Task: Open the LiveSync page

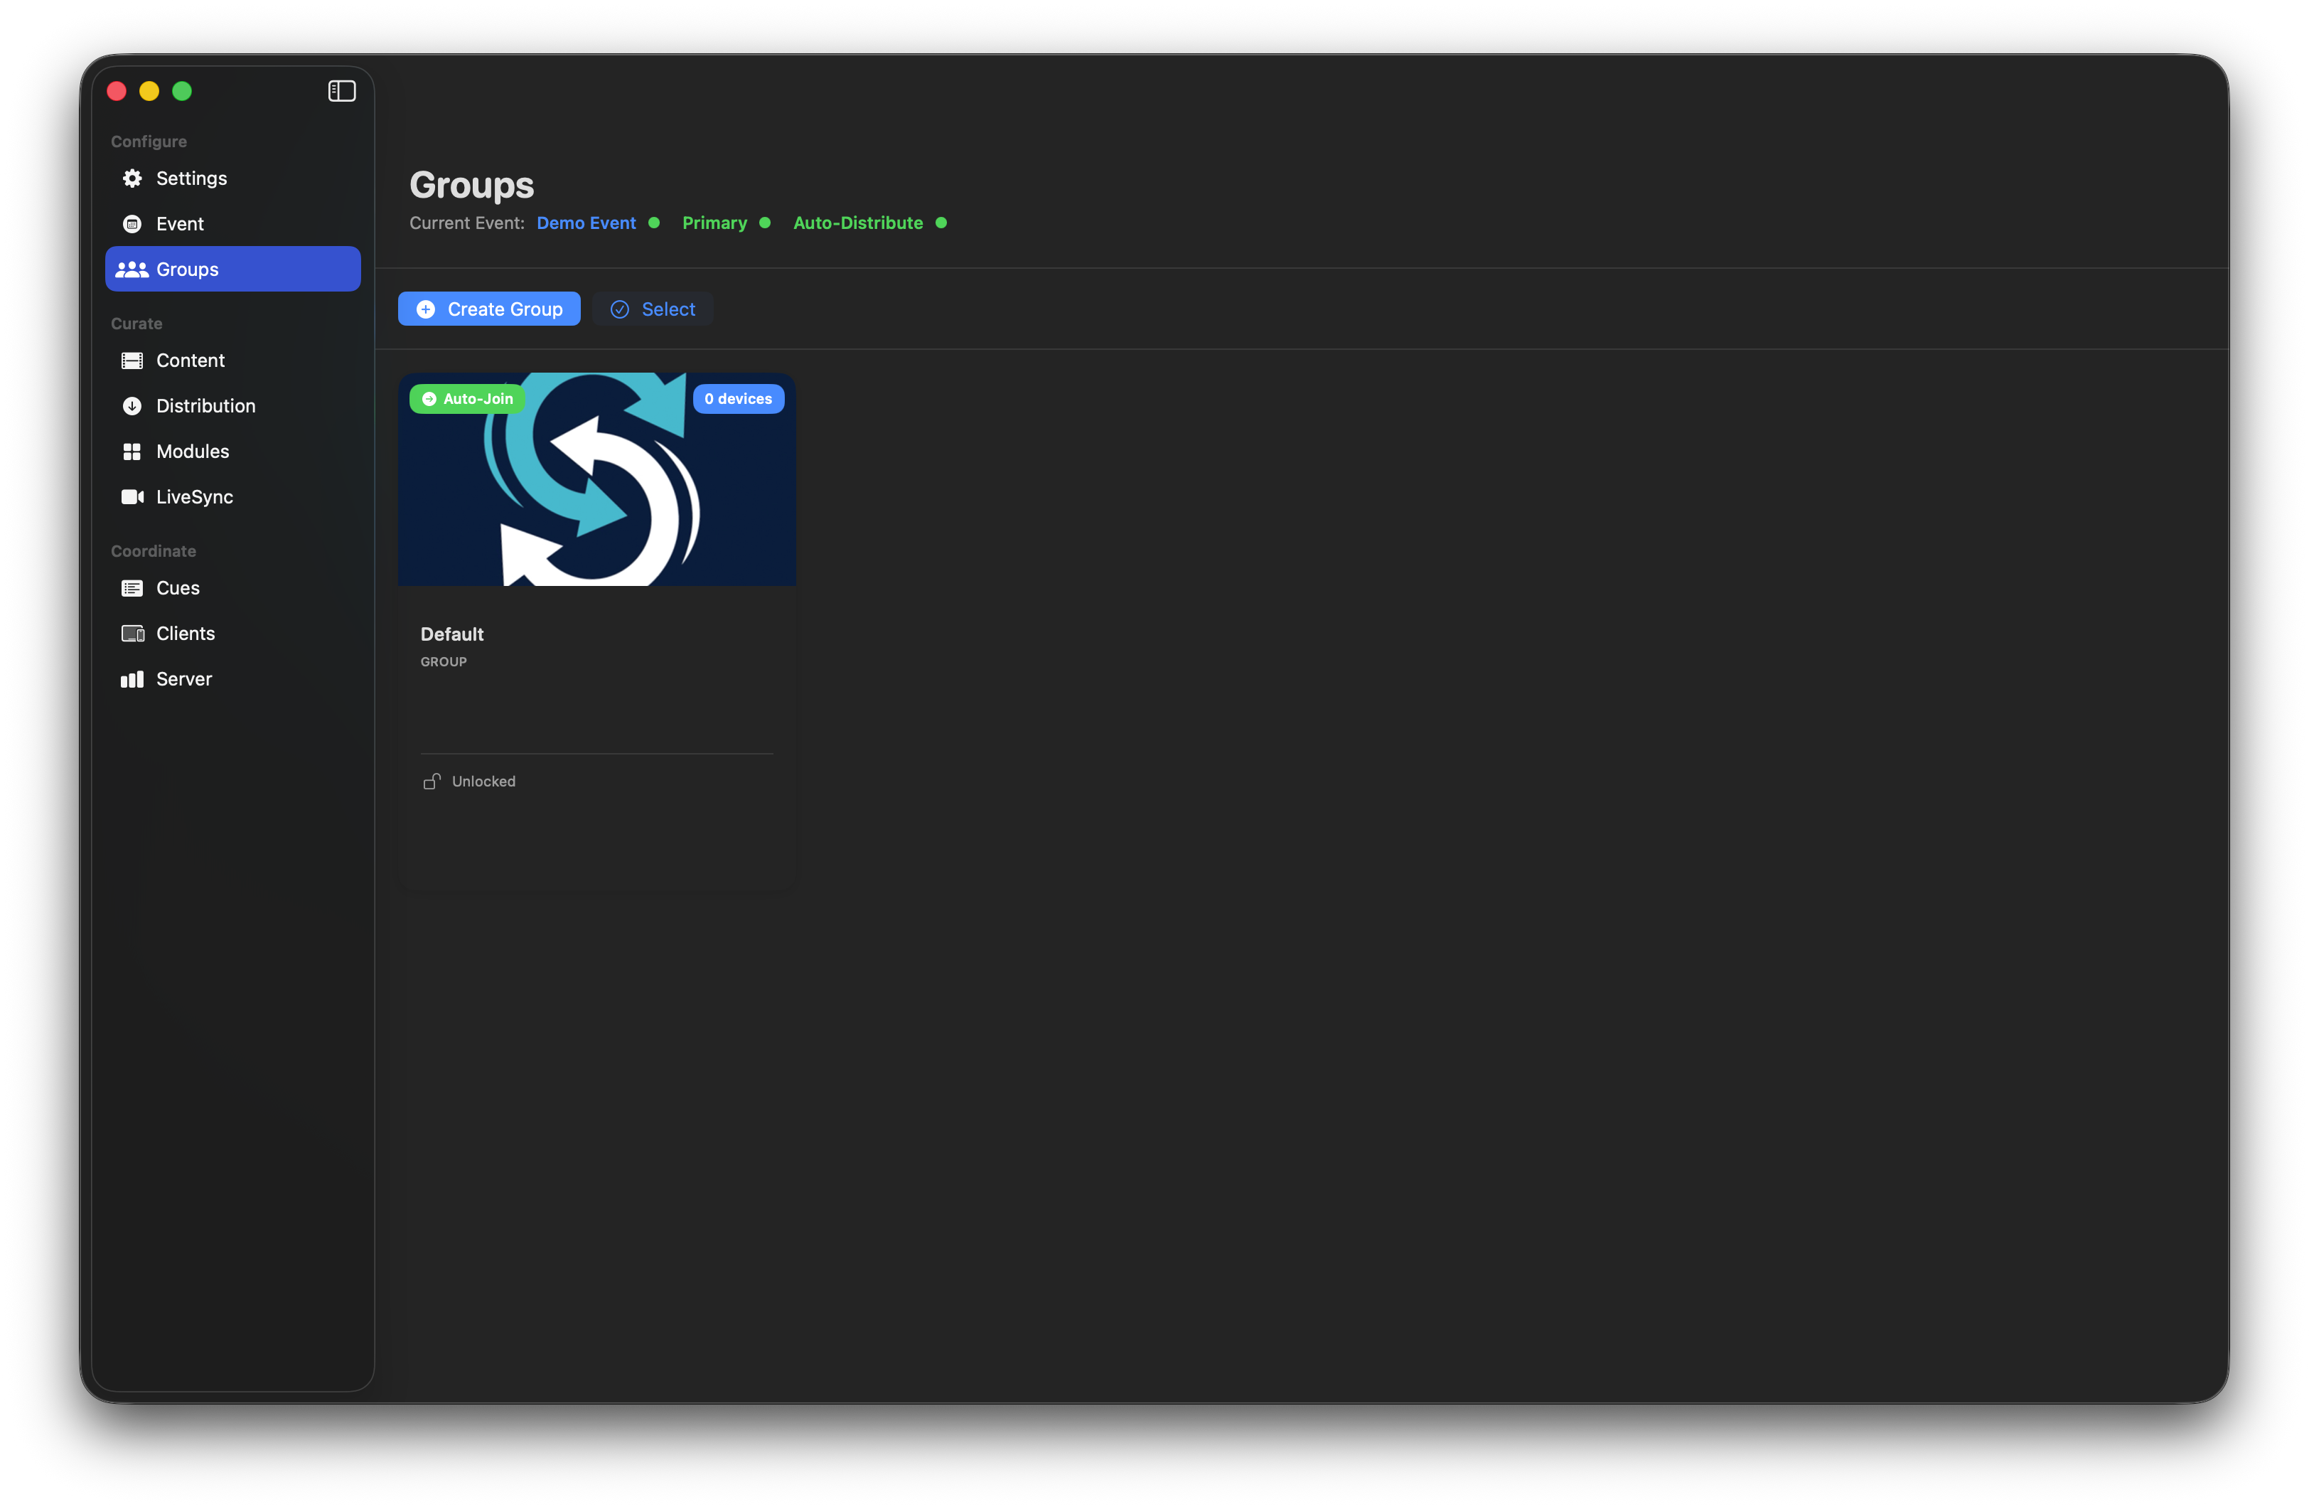Action: tap(233, 497)
